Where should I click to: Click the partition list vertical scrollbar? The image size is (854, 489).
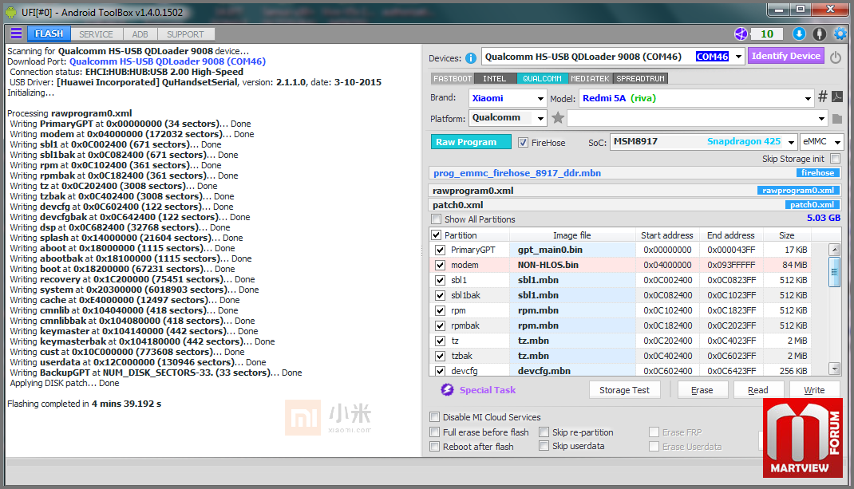(834, 271)
